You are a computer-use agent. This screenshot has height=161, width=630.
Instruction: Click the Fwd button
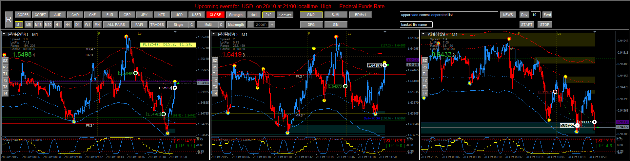547,15
